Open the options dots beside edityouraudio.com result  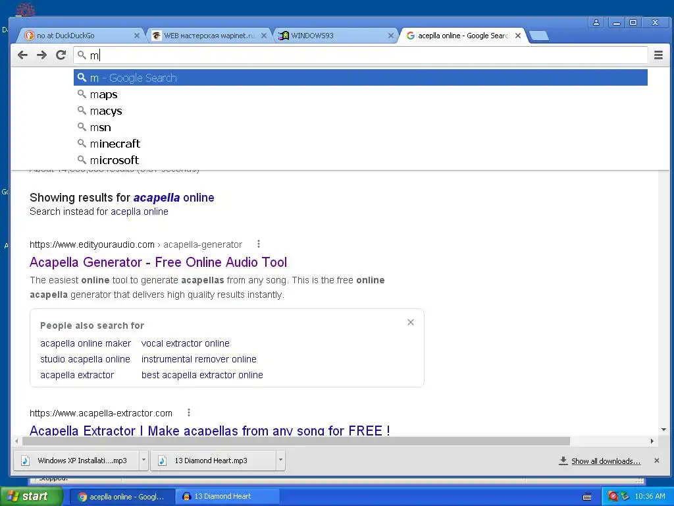[258, 244]
